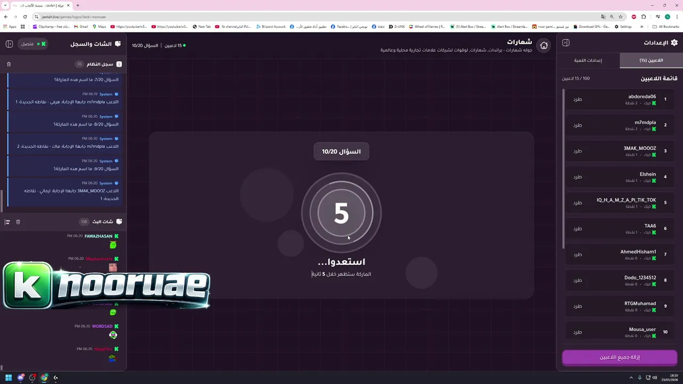Collapse the الإعدادات settings panel
The height and width of the screenshot is (384, 683).
click(566, 43)
